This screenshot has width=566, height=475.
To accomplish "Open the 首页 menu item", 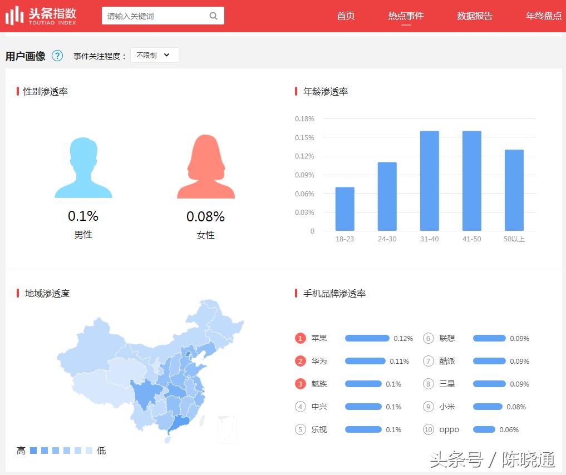I will click(346, 16).
